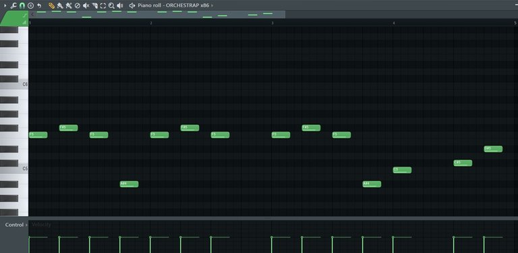Viewport: 518px width, 253px height.
Task: Select the slice tool
Action: tap(94, 5)
